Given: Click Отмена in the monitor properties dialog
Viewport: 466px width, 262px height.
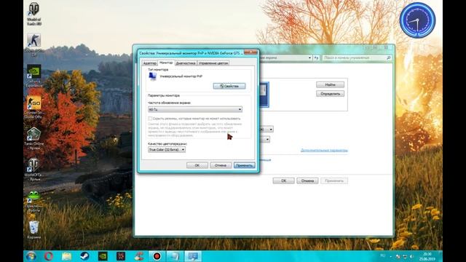Looking at the screenshot, I should pyautogui.click(x=221, y=165).
